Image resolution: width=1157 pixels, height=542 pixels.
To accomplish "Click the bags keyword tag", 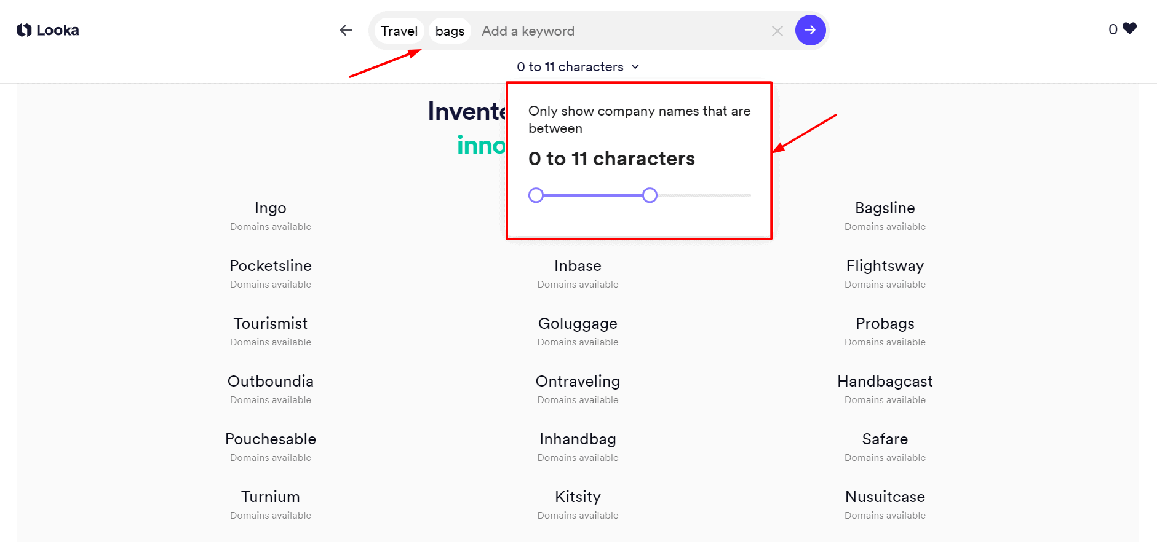I will (x=450, y=31).
